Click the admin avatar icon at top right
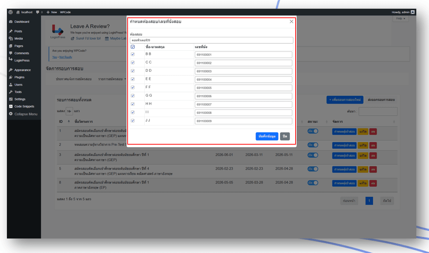The height and width of the screenshot is (253, 429). click(x=413, y=12)
